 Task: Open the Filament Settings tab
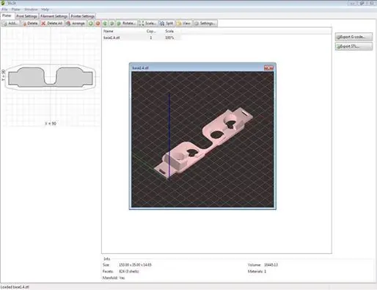coord(54,16)
